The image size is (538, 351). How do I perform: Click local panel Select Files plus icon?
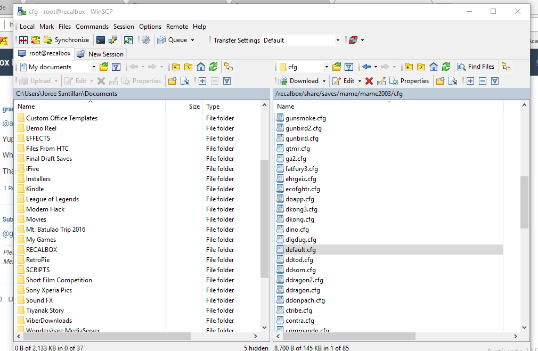(202, 81)
